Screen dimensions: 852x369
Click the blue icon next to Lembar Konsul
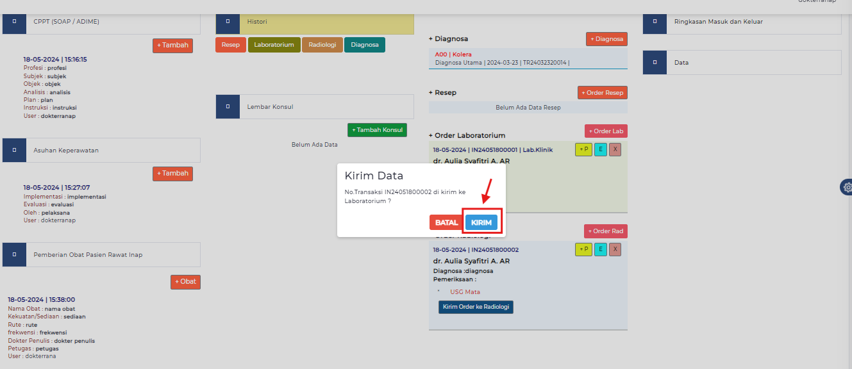click(228, 106)
